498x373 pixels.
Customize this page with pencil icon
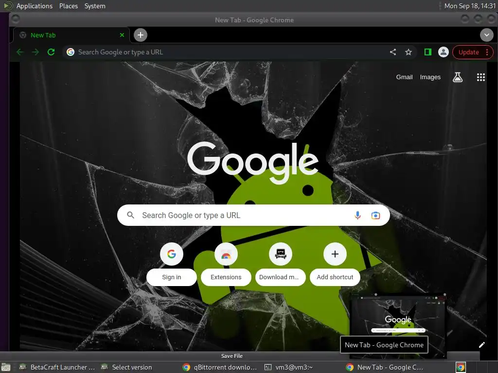pos(482,345)
